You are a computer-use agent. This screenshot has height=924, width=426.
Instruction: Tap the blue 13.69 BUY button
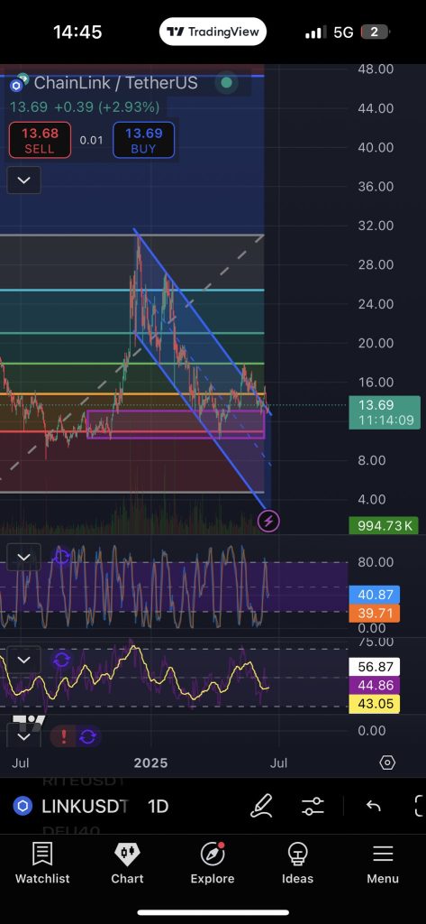pyautogui.click(x=143, y=140)
